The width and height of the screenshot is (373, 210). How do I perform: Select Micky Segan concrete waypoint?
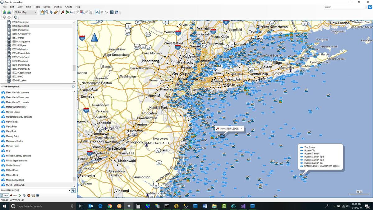coord(17,161)
